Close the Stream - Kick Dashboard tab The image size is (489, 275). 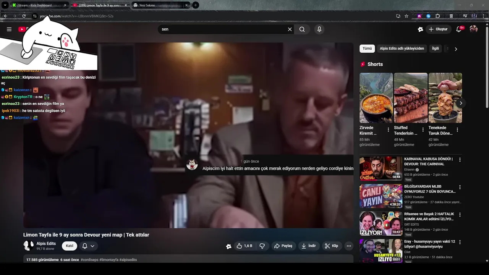click(x=65, y=5)
